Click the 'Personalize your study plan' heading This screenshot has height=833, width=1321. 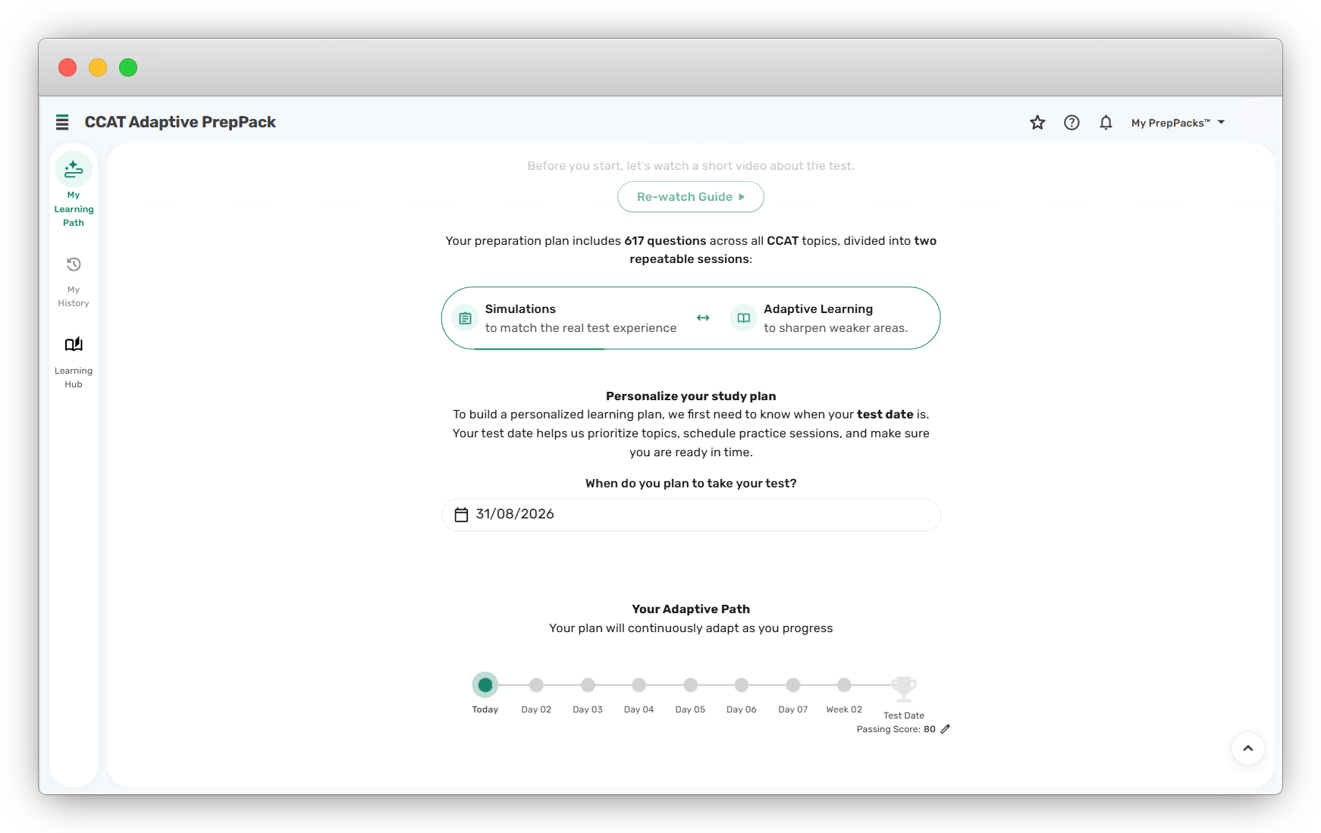(x=691, y=396)
